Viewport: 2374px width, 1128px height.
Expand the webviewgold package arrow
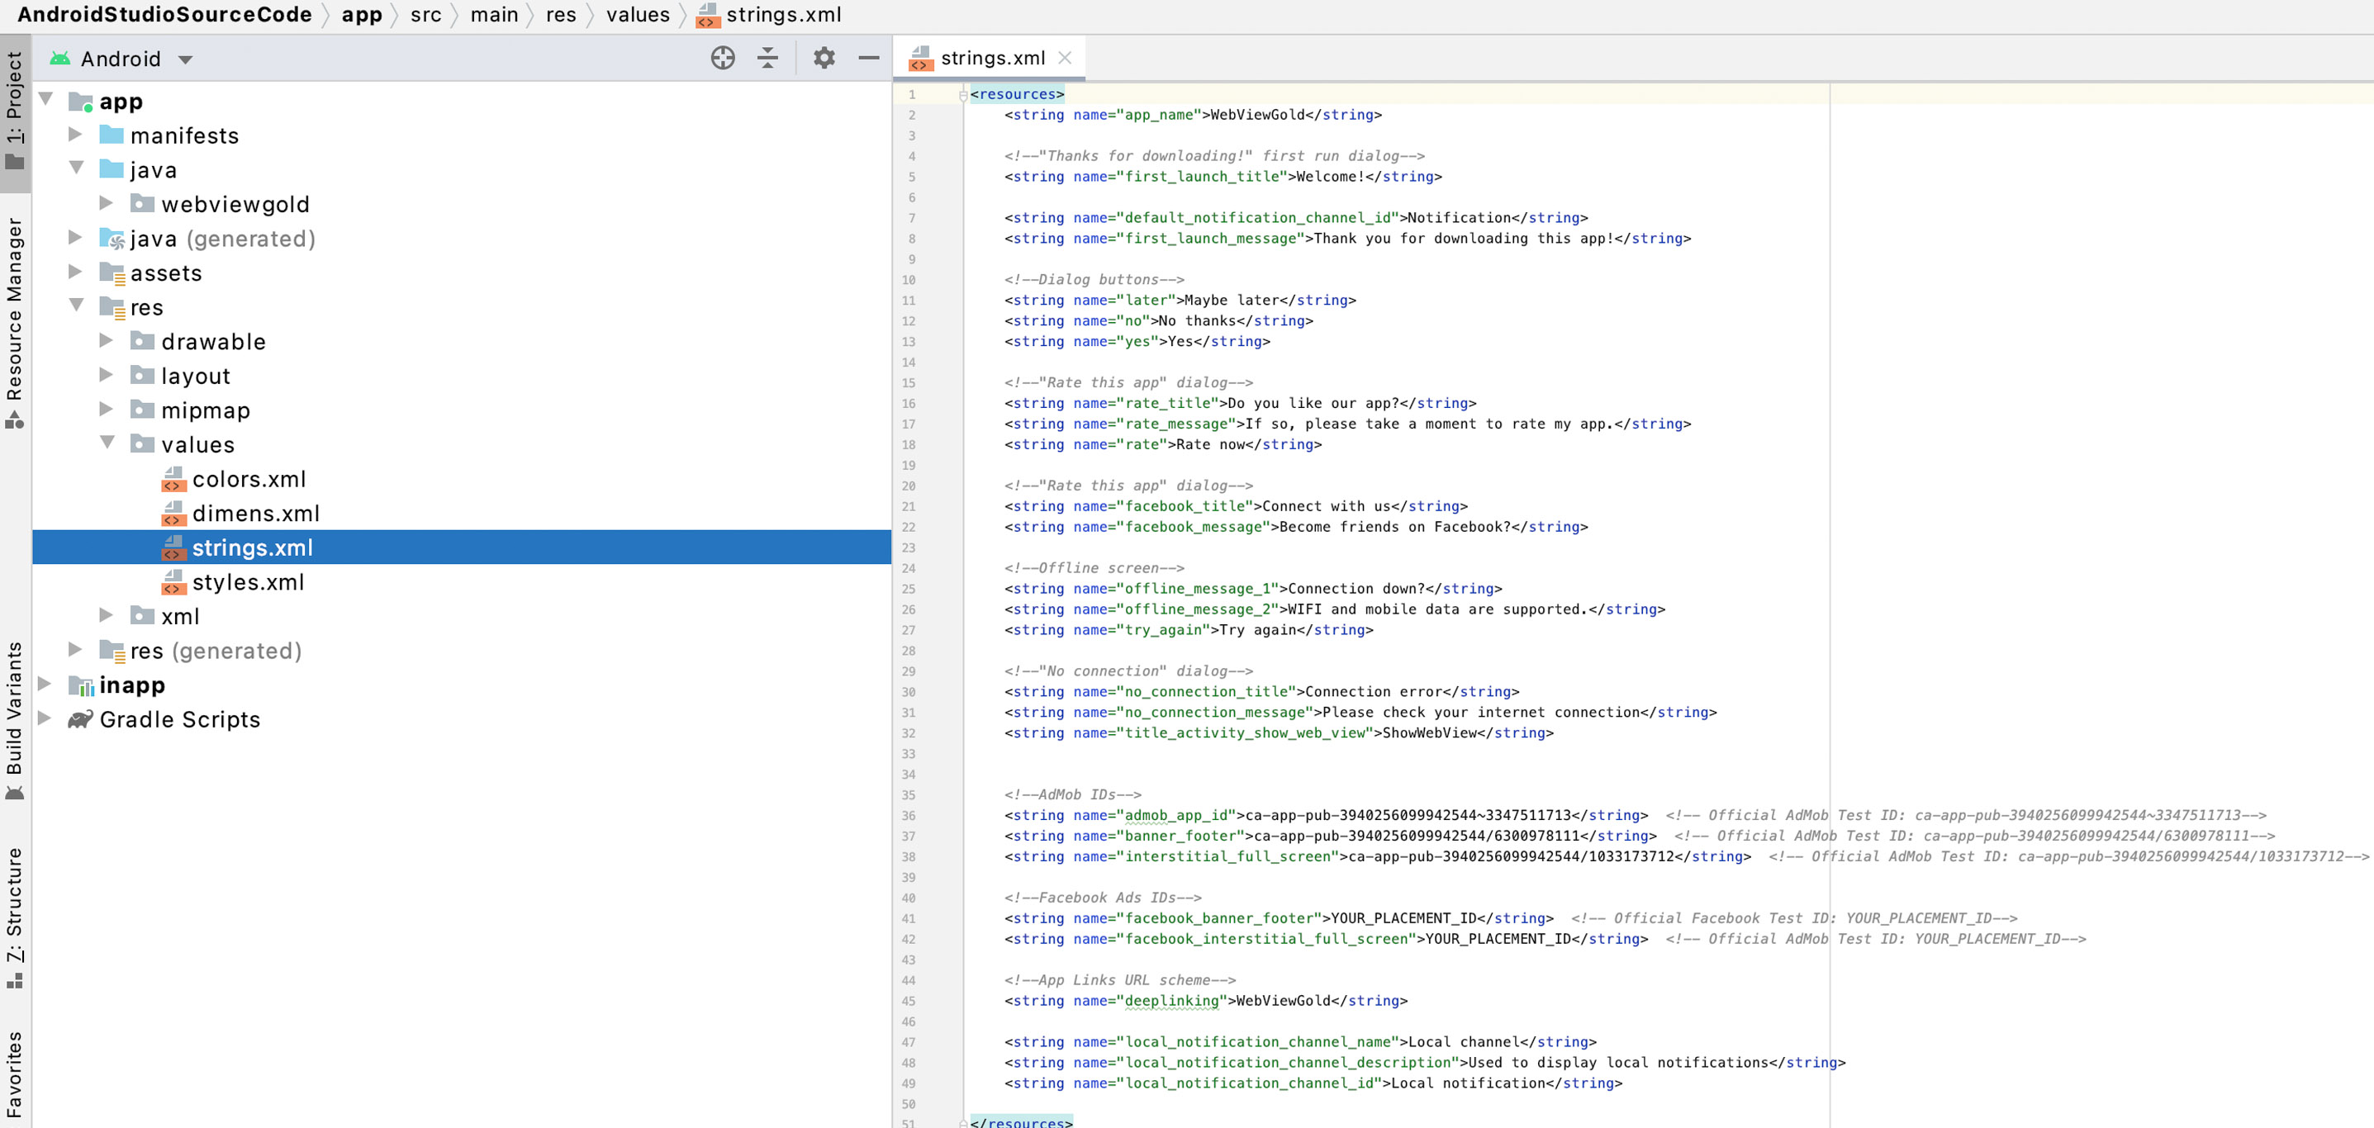coord(107,203)
